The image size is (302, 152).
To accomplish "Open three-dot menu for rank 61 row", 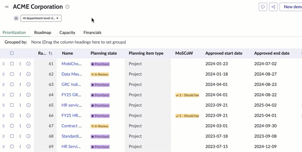I will click(20, 64).
